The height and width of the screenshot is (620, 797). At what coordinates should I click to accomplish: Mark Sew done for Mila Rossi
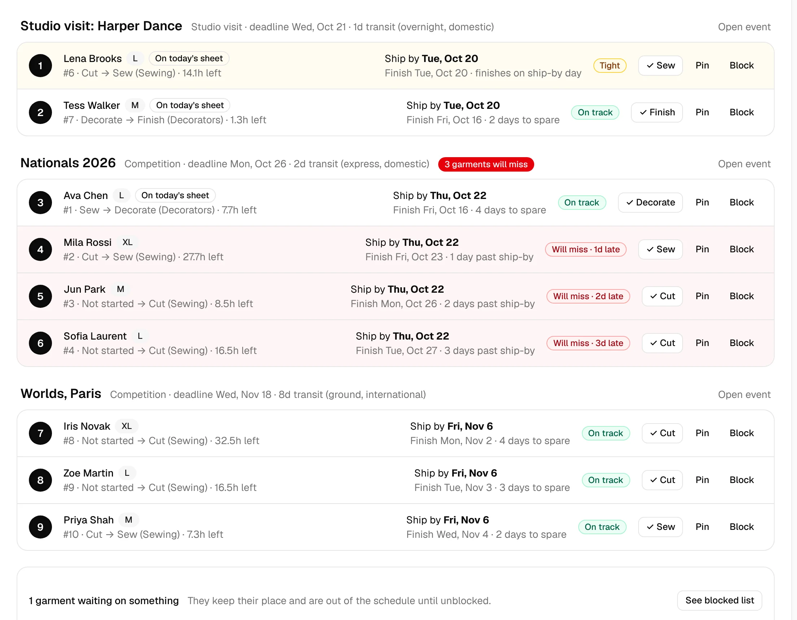click(x=660, y=249)
